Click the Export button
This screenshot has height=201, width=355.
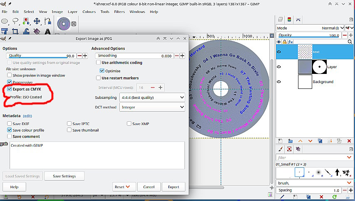(x=173, y=187)
